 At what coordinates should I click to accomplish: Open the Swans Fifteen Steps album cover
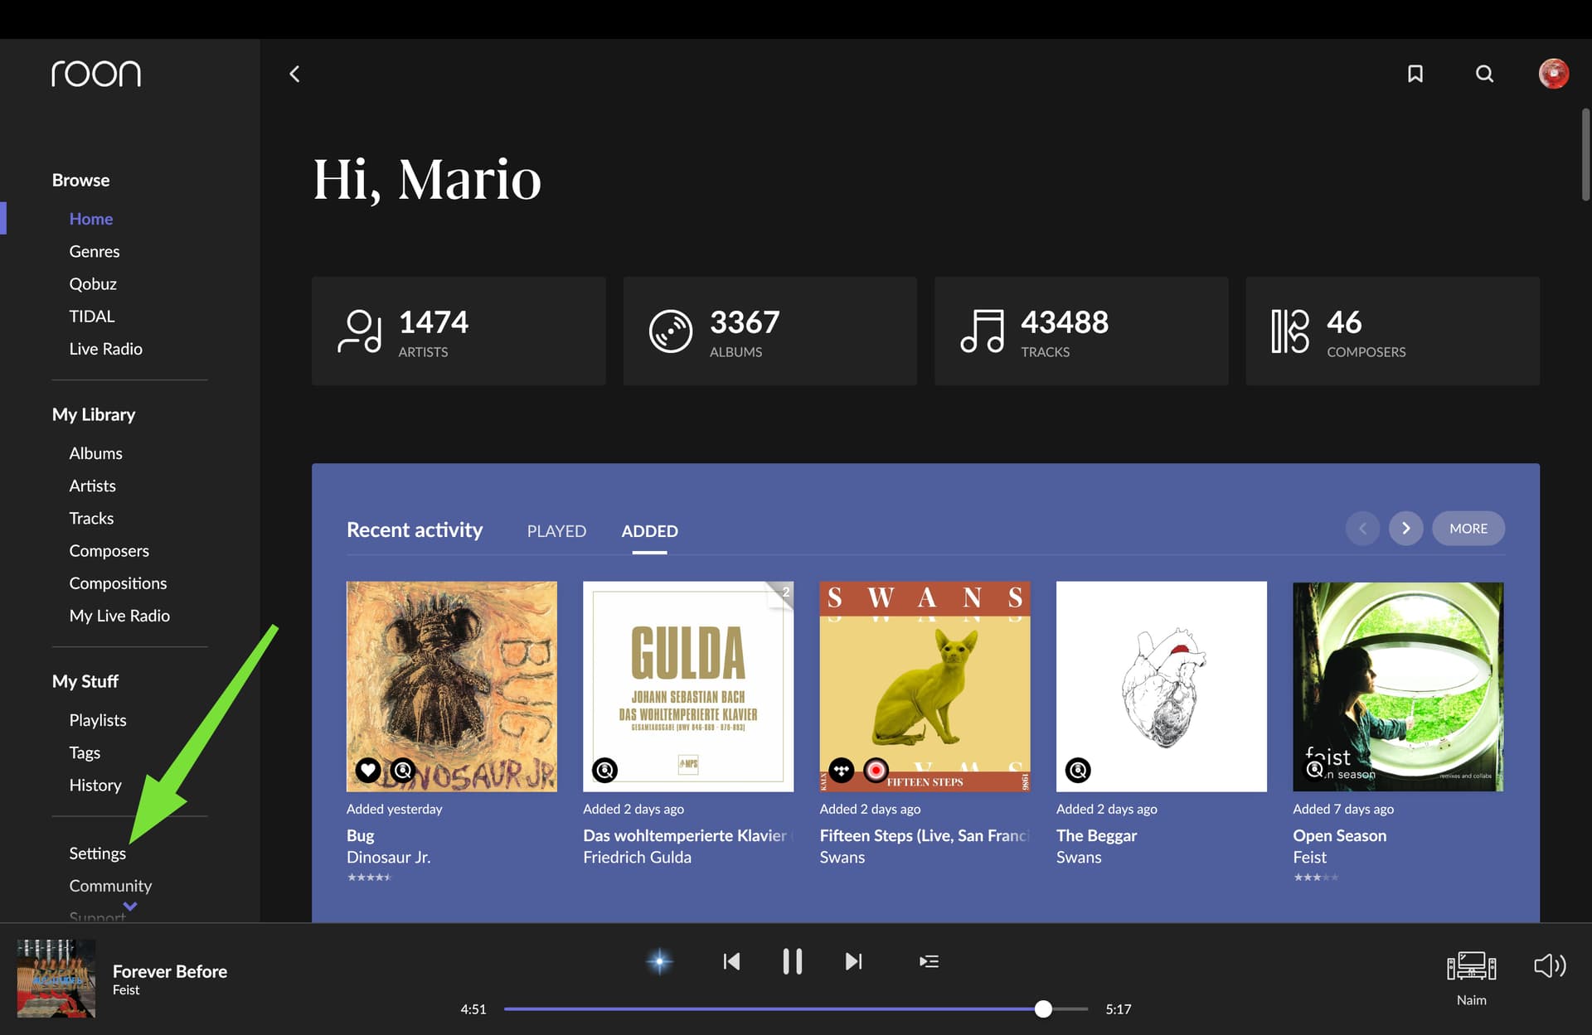click(x=925, y=686)
